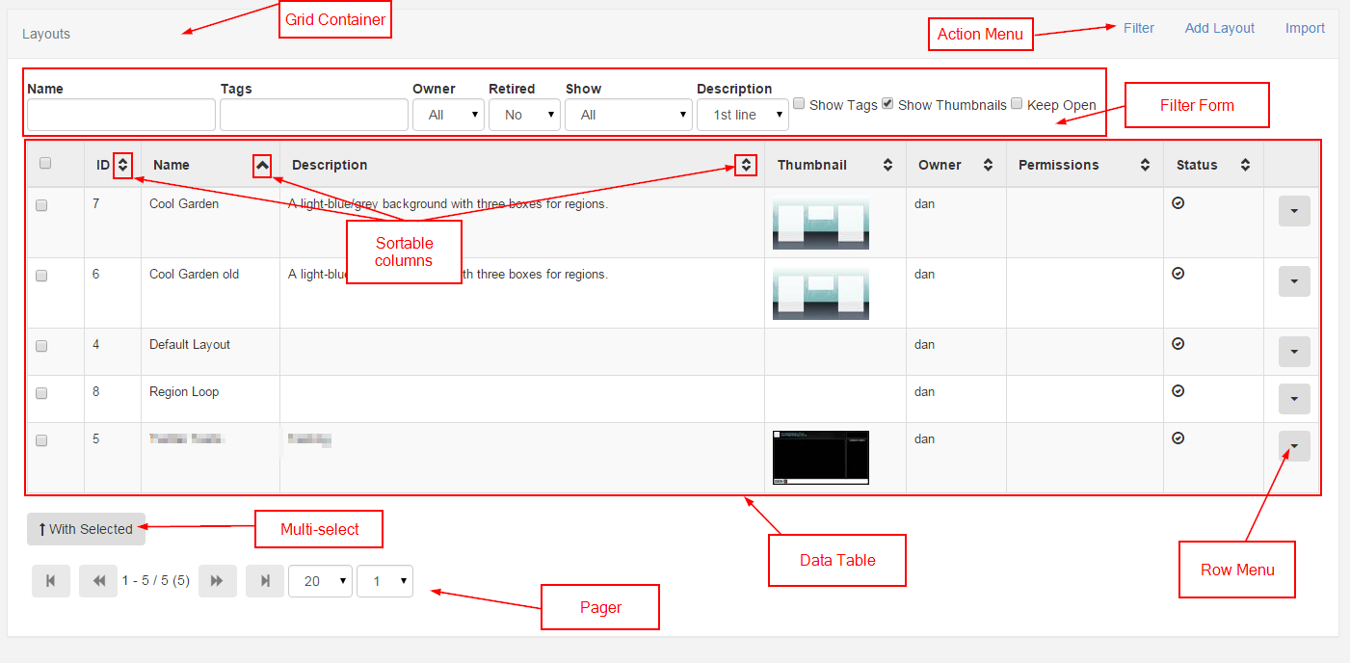This screenshot has height=663, width=1350.
Task: Sort by Description column arrows
Action: coord(746,165)
